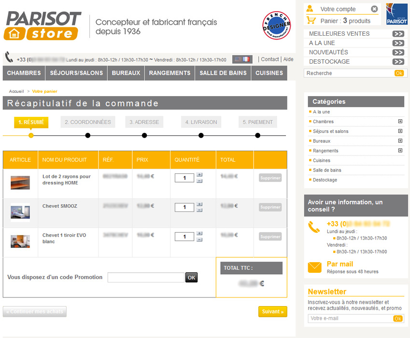This screenshot has width=410, height=338.
Task: Click arrow icon next to A LA UNE
Action: (x=398, y=43)
